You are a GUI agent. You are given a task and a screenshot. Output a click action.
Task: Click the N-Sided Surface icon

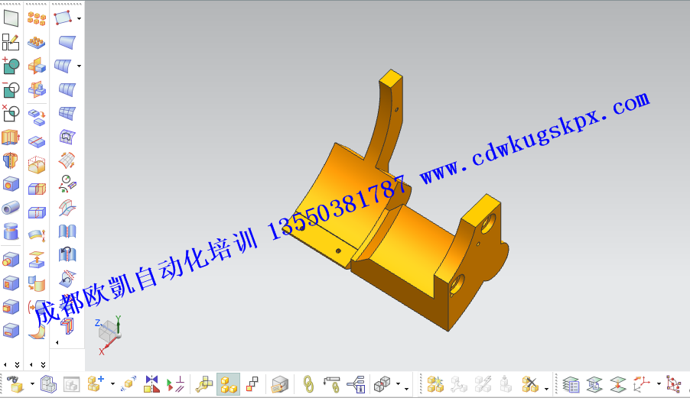(67, 137)
